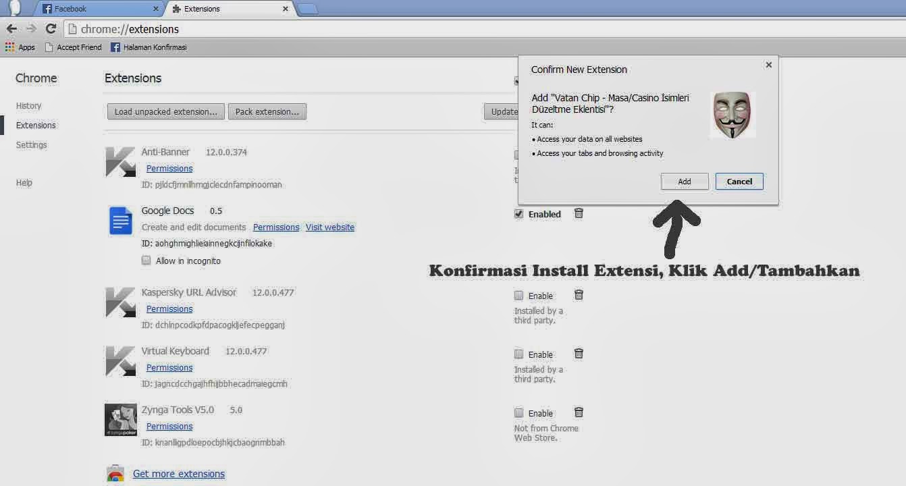Delete Virtual Keyboard via trash icon
The width and height of the screenshot is (906, 486).
[579, 354]
